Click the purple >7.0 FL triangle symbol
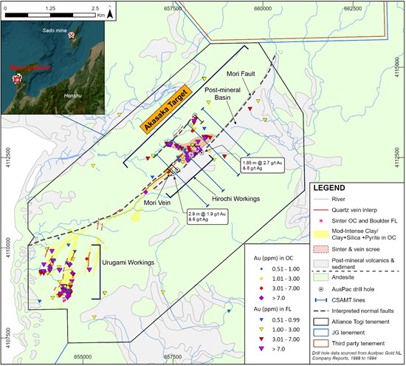The image size is (406, 366). point(261,349)
